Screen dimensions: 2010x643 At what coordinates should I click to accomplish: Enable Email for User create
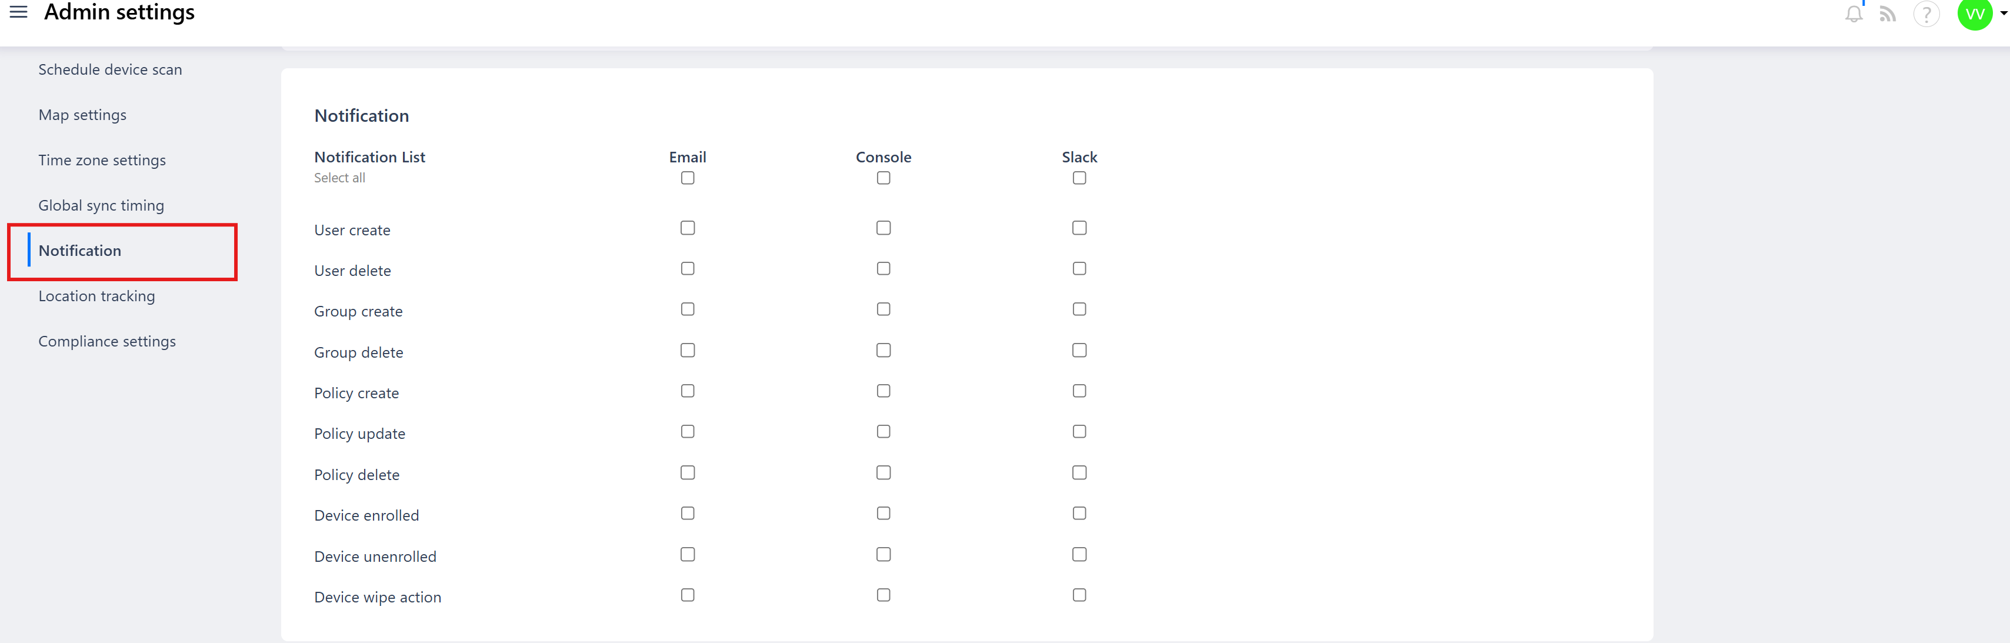[x=688, y=228]
